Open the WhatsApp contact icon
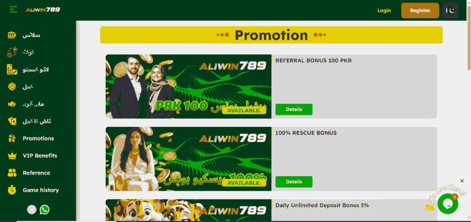The height and width of the screenshot is (222, 471). pyautogui.click(x=45, y=210)
